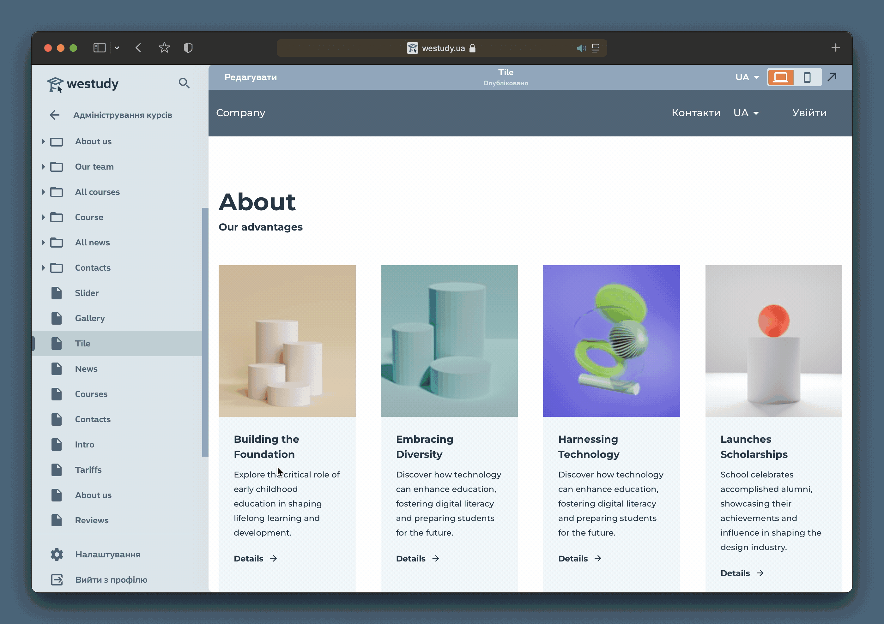Open Embracing Diversity card image
The width and height of the screenshot is (884, 624).
click(x=449, y=341)
